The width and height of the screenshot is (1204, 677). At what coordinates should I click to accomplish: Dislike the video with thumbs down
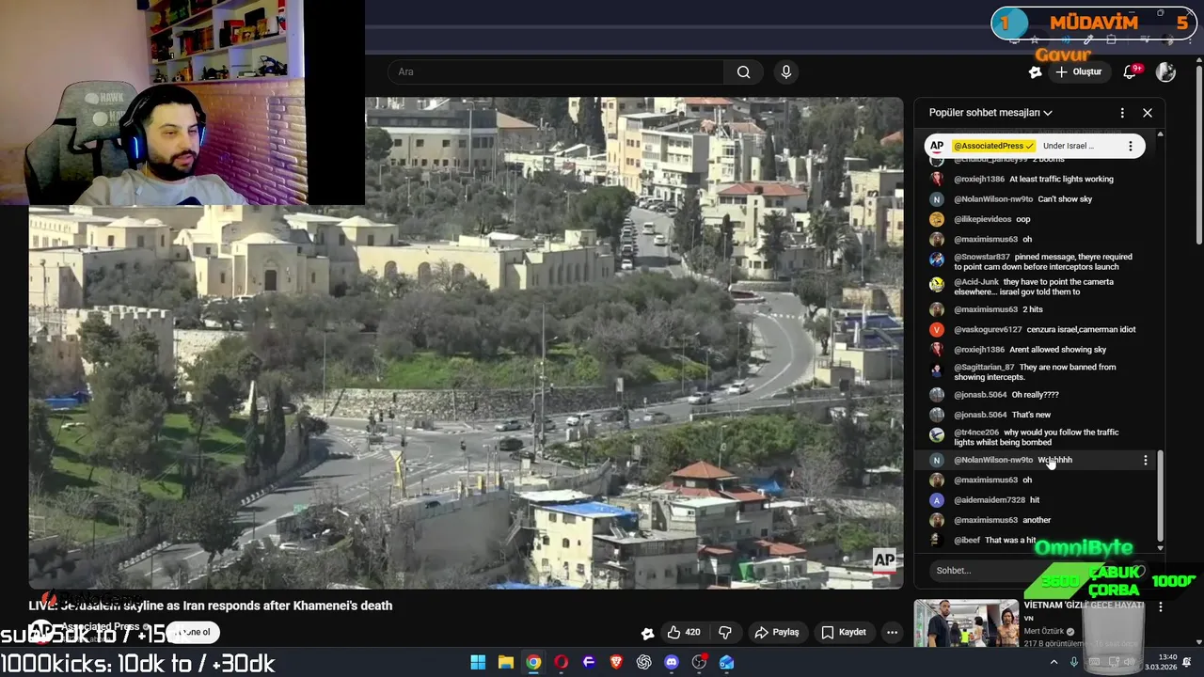[x=725, y=632]
